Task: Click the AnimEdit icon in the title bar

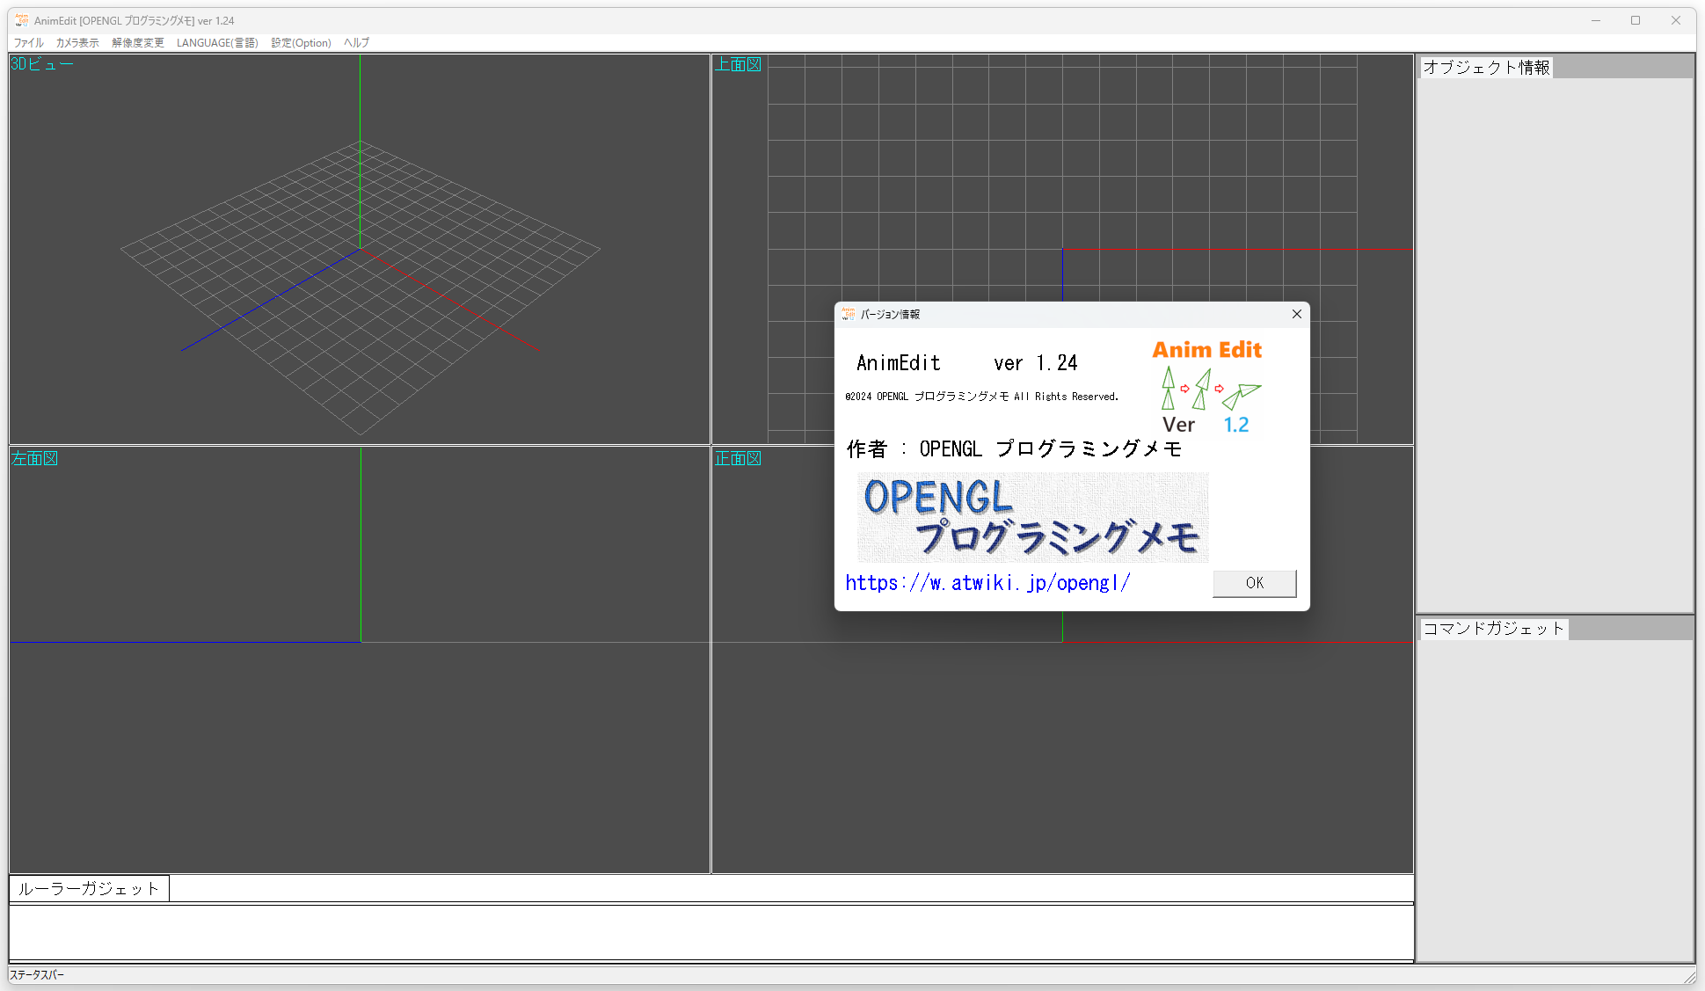Action: 21,20
